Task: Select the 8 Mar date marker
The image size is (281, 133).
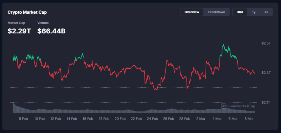Action: (x=249, y=119)
